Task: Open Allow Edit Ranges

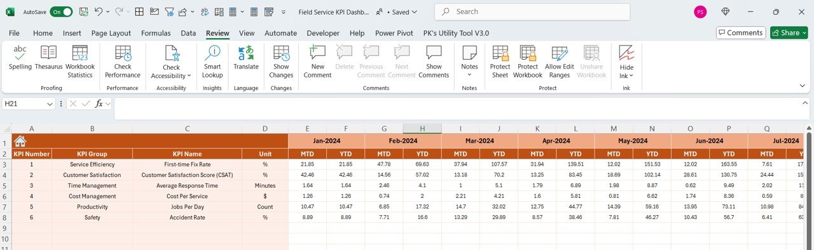Action: click(x=560, y=62)
